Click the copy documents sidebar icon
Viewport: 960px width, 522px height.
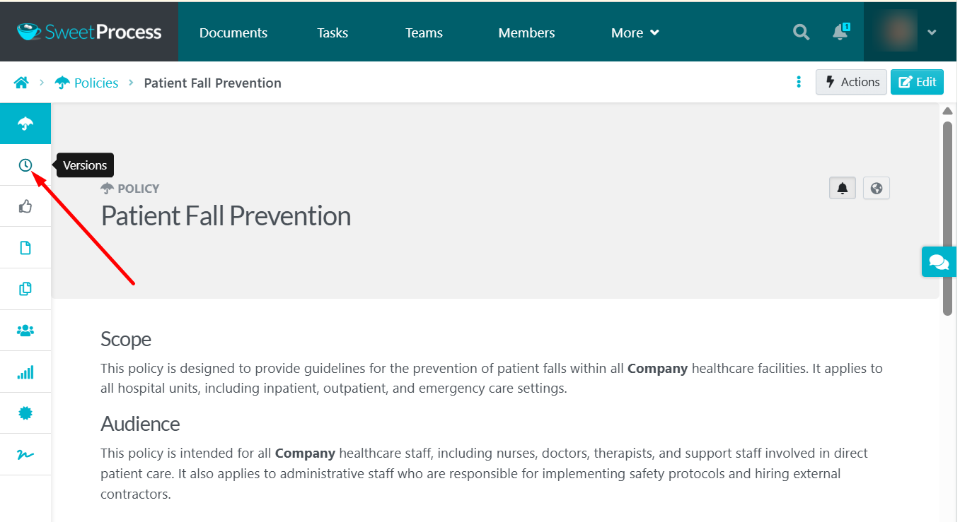(x=25, y=289)
